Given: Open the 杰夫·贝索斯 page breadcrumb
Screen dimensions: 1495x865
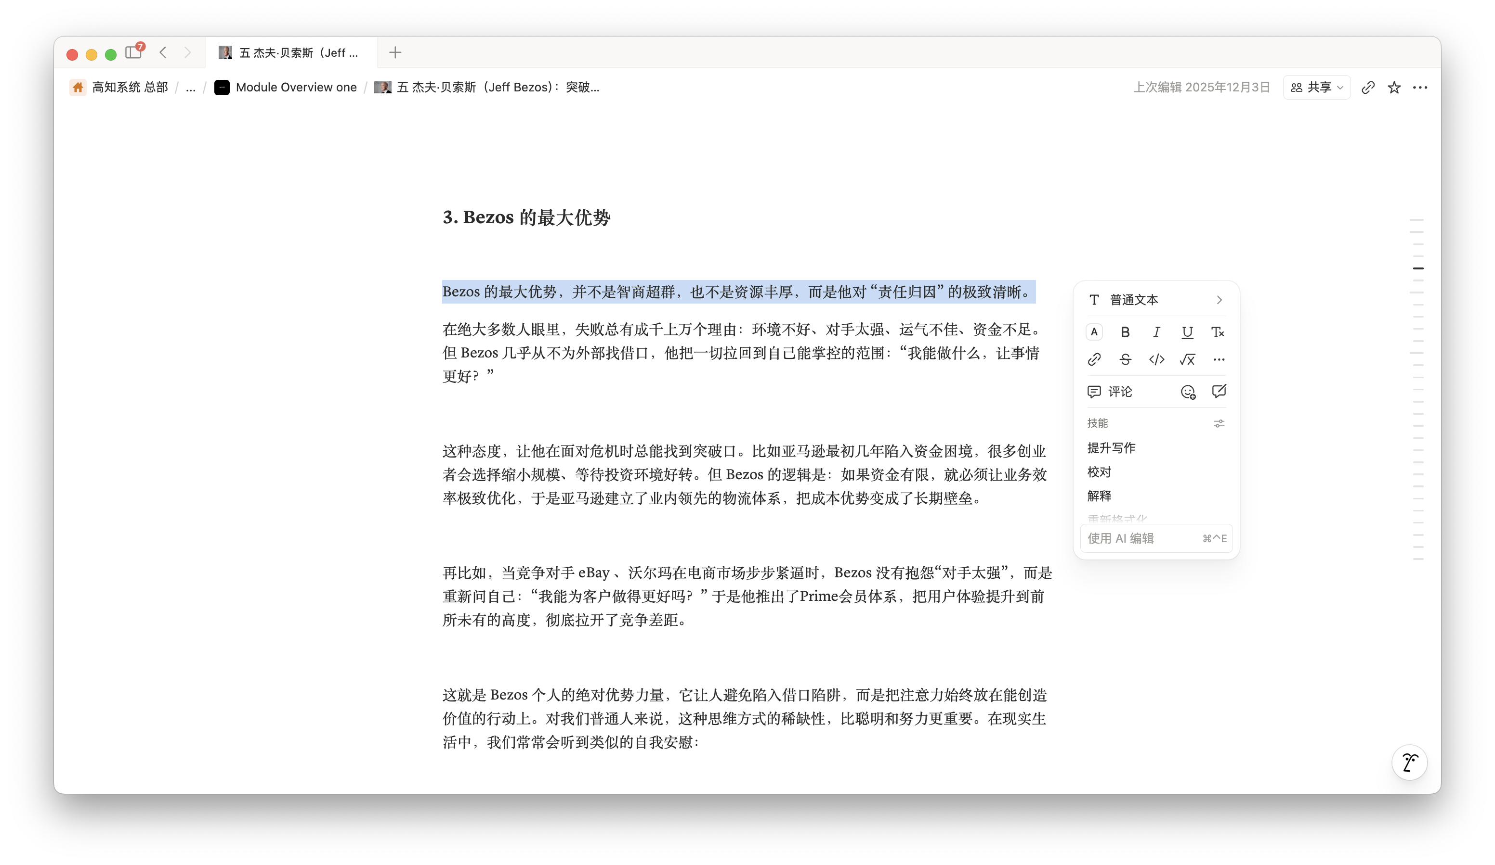Looking at the screenshot, I should click(487, 88).
